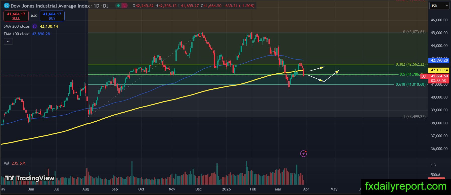This screenshot has height=195, width=451.
Task: Click the Mar label on time axis
Action: [278, 189]
